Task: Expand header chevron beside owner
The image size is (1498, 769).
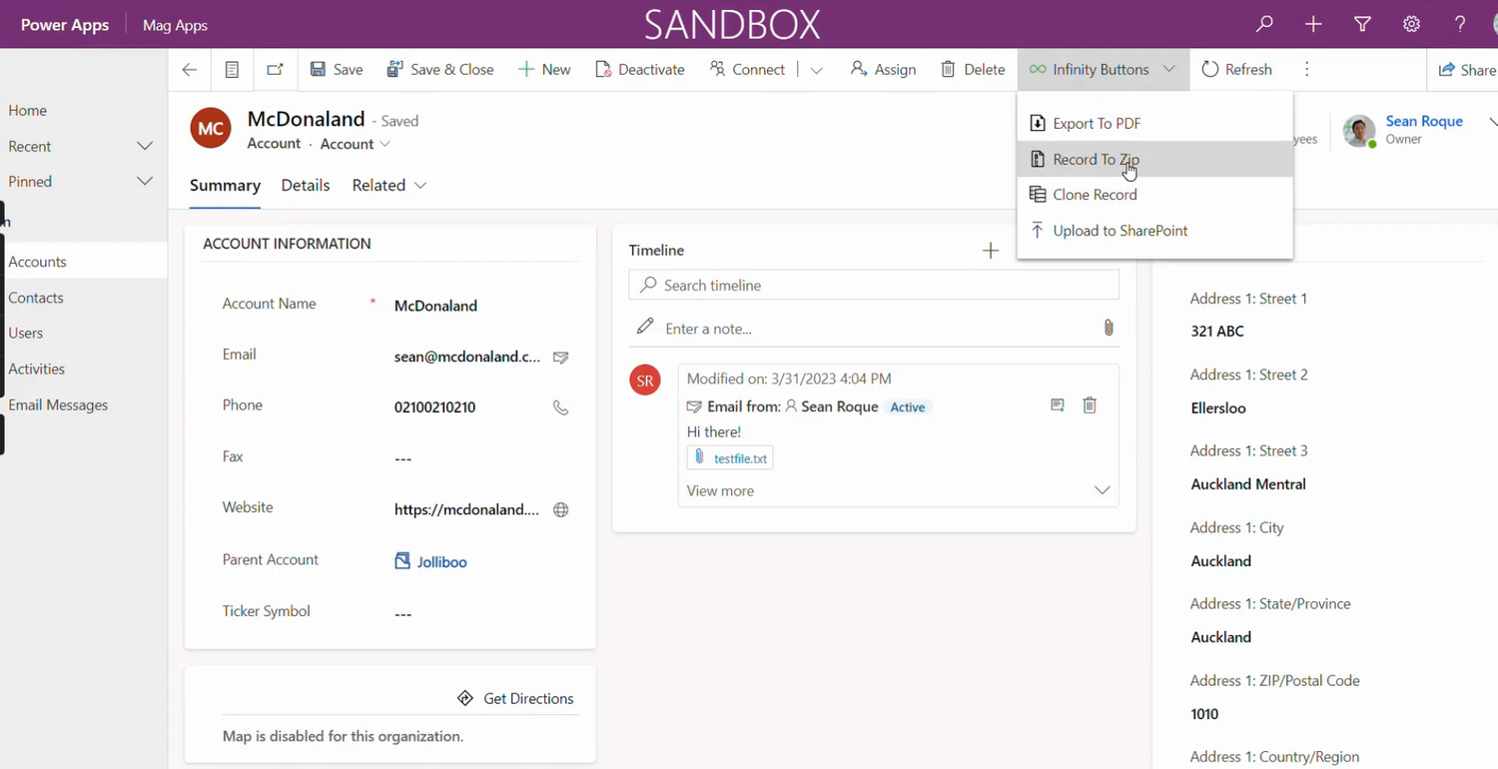Action: tap(1492, 122)
